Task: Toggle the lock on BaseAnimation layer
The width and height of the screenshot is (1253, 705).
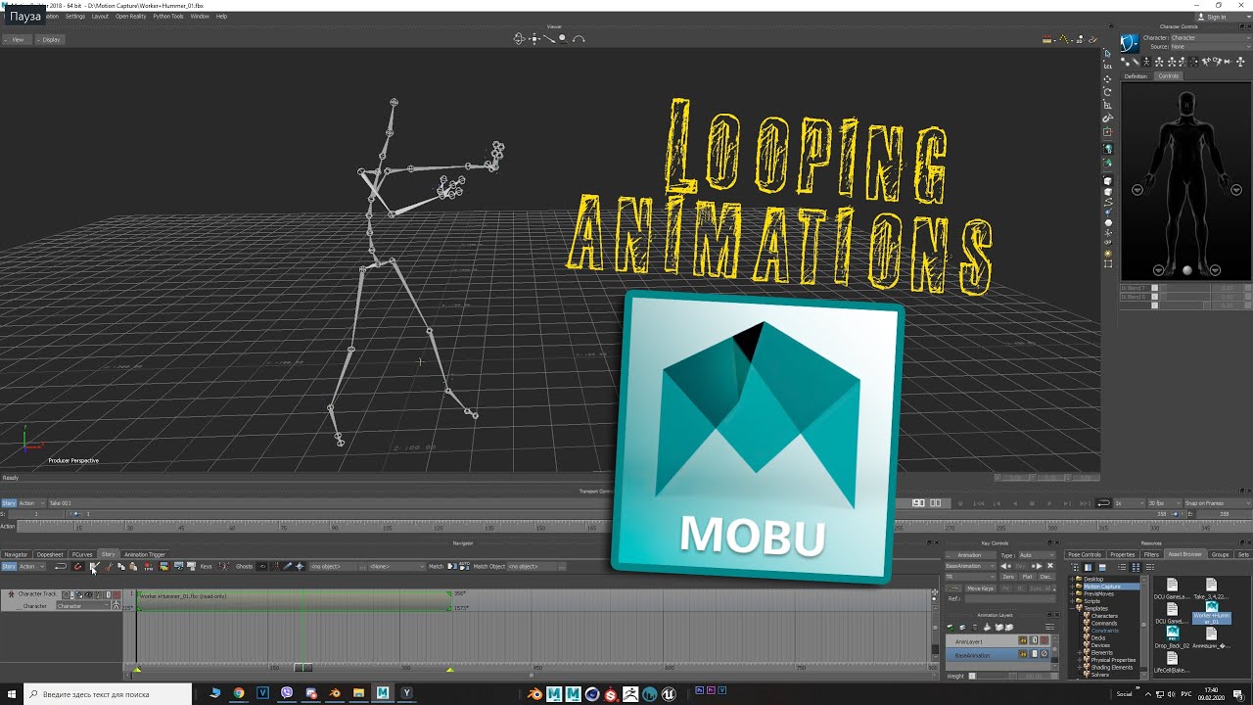Action: [1023, 654]
